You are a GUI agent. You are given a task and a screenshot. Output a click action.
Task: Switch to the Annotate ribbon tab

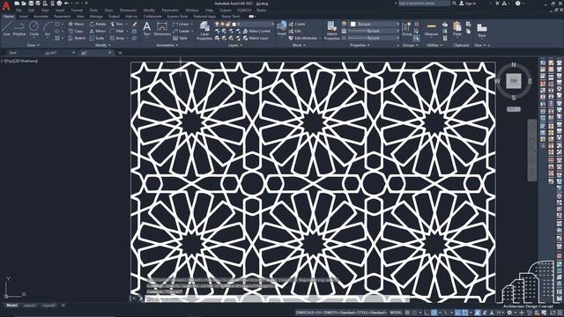point(41,17)
